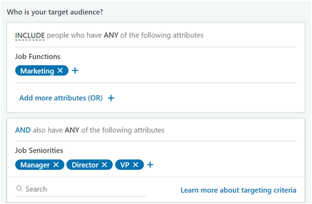Add another job function with plus icon
Image resolution: width=312 pixels, height=204 pixels.
point(75,70)
